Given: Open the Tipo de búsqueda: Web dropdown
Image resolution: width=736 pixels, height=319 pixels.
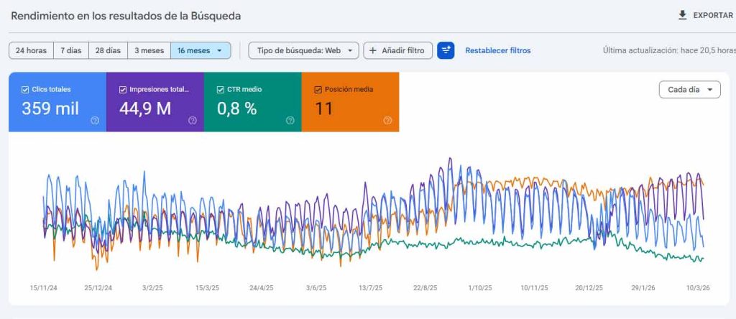Looking at the screenshot, I should [x=303, y=50].
